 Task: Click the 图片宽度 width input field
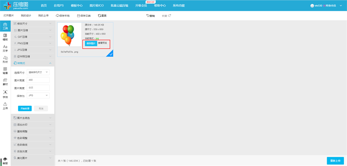pyautogui.click(x=38, y=80)
